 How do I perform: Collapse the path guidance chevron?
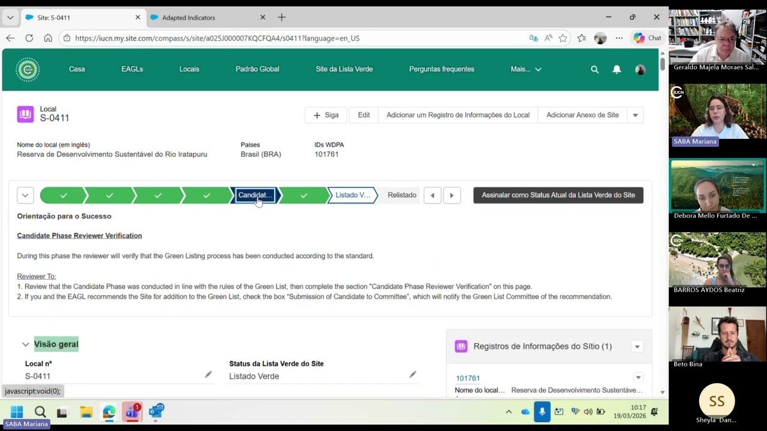point(25,195)
